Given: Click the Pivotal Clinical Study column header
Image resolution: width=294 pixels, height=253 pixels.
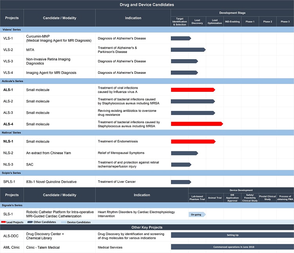Looking at the screenshot, I should point(268,198).
